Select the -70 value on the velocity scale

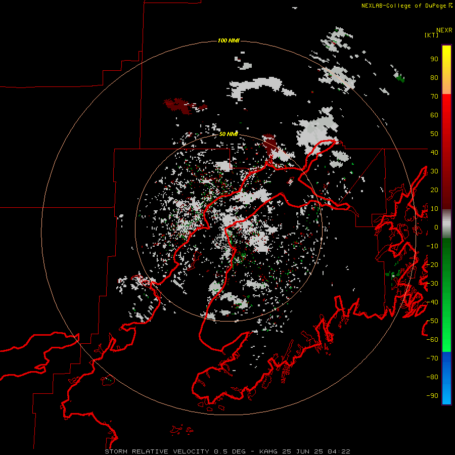pos(432,358)
